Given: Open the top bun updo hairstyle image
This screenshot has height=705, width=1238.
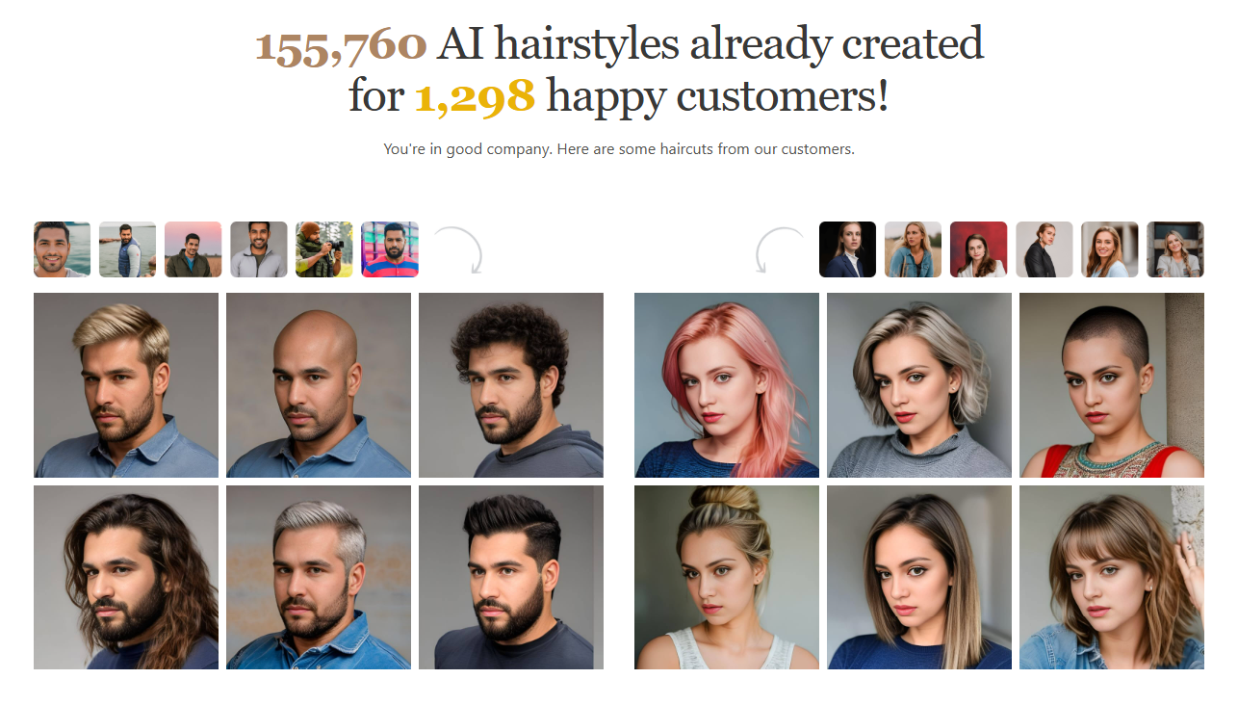Looking at the screenshot, I should (x=727, y=577).
